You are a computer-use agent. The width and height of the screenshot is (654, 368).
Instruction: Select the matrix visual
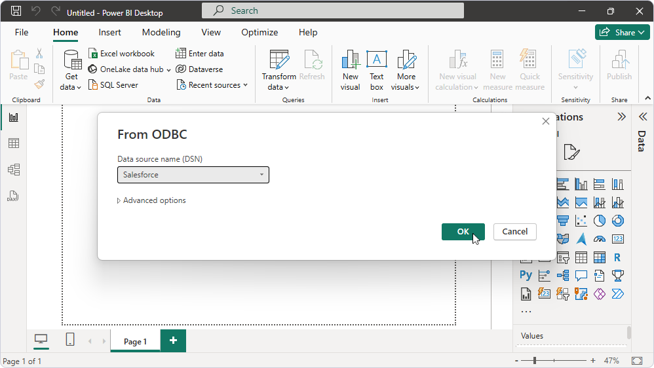[x=600, y=257]
